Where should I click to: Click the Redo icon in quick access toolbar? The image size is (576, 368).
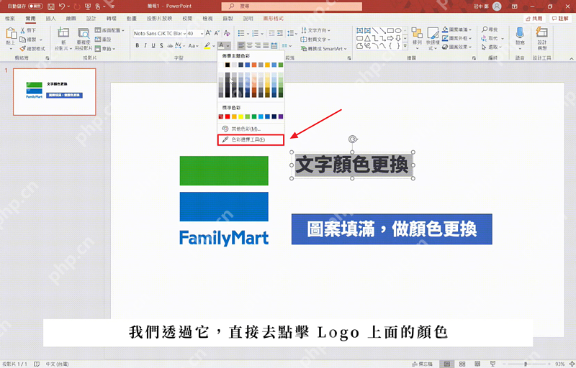(x=77, y=6)
